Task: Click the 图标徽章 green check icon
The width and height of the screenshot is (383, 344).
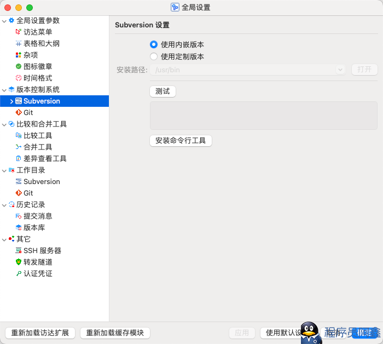Action: click(x=19, y=66)
